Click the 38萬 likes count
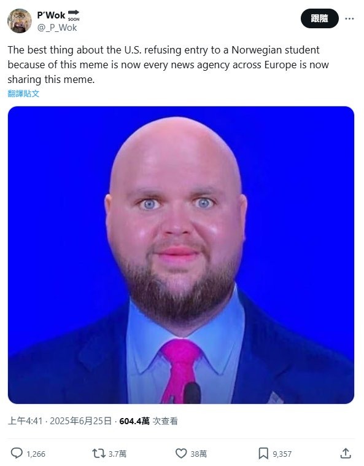 [199, 454]
